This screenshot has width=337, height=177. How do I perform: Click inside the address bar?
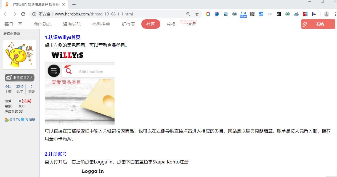(x=110, y=14)
